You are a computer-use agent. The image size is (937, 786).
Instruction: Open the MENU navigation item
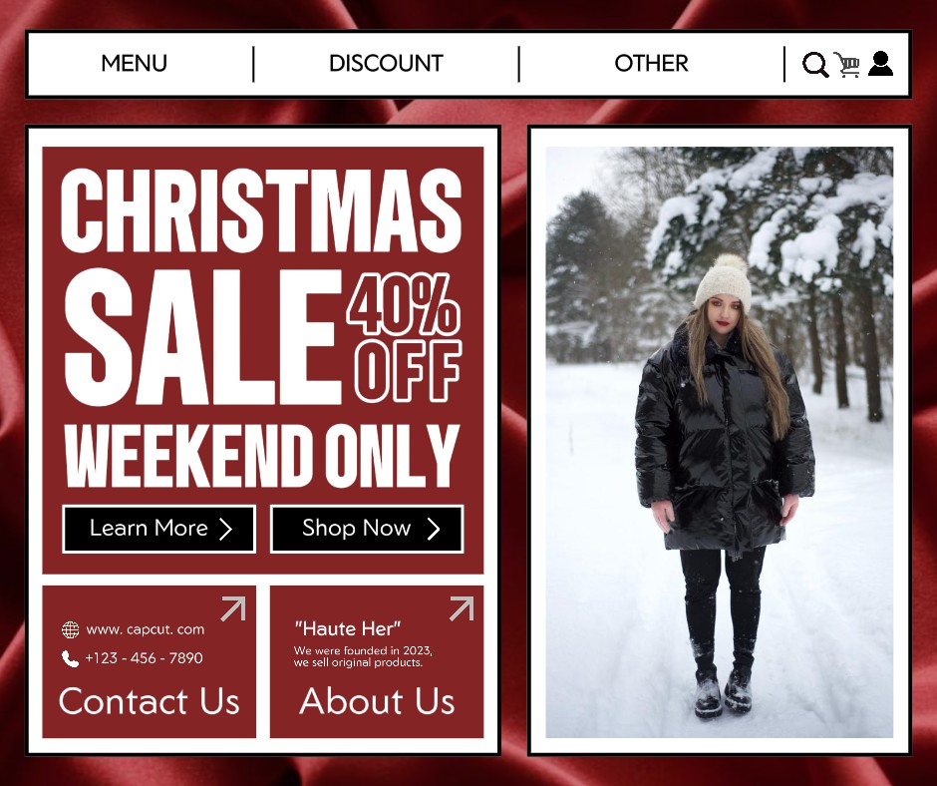click(x=134, y=64)
